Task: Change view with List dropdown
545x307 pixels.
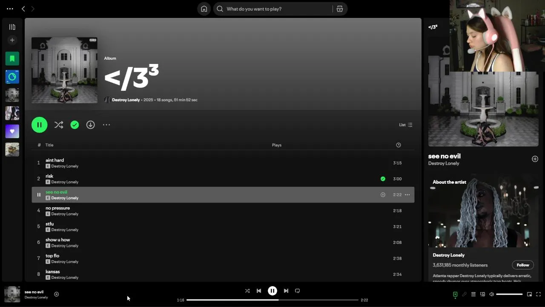Action: pos(405,125)
